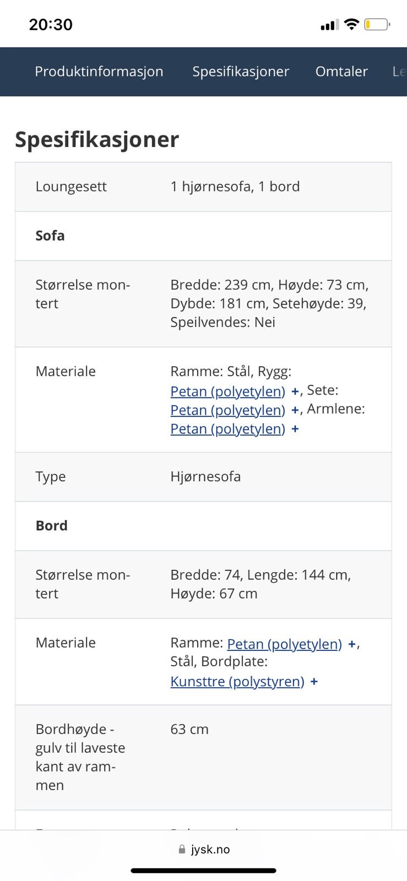Screen dimensions: 407x881
Task: Expand the plus after the Bord frame Petan link
Action: point(351,643)
